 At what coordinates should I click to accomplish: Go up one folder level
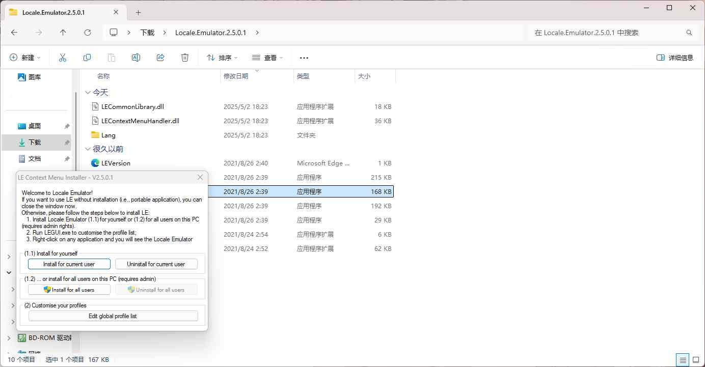[63, 32]
